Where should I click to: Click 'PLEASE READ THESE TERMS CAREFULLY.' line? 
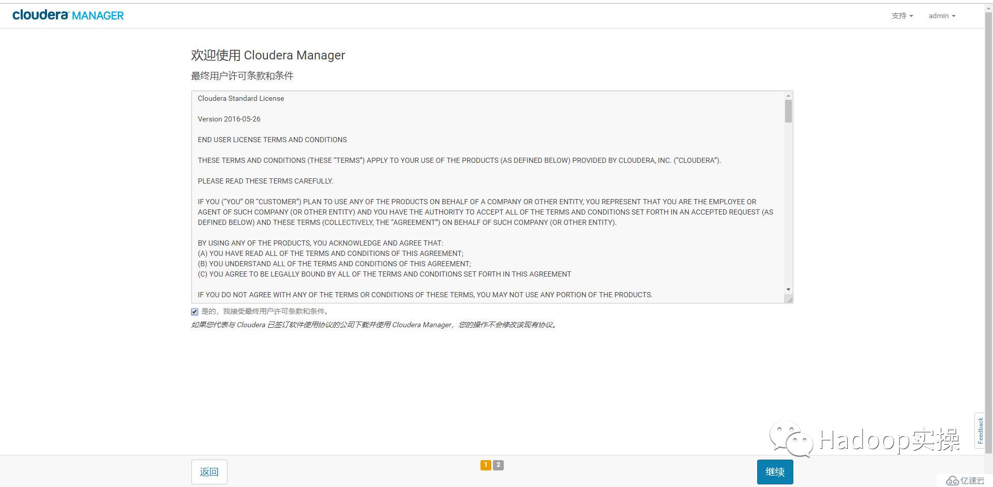265,181
